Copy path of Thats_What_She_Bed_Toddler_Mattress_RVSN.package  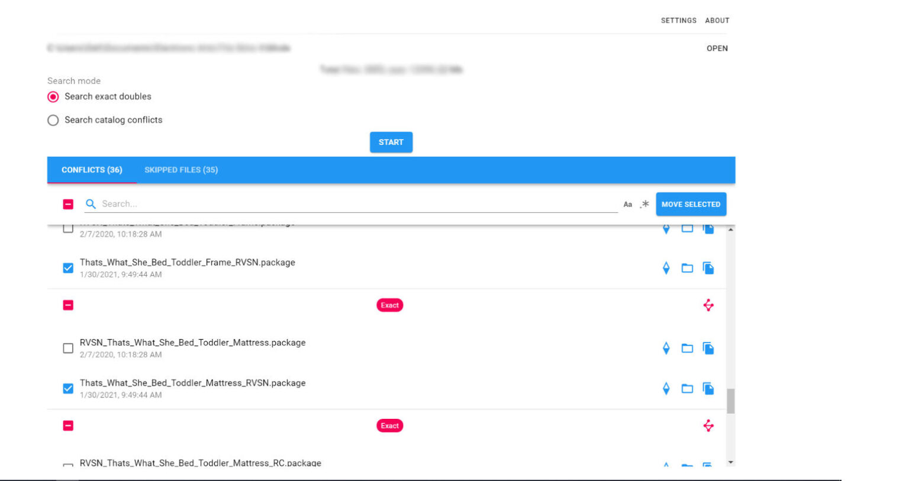point(708,389)
